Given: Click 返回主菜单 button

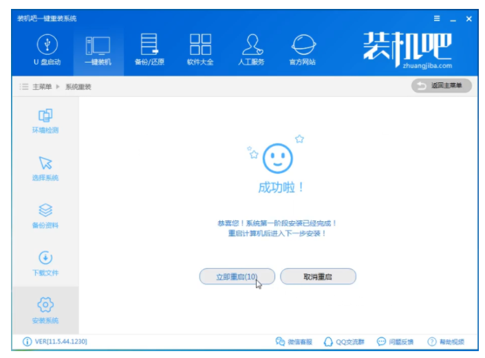Looking at the screenshot, I should [x=442, y=86].
